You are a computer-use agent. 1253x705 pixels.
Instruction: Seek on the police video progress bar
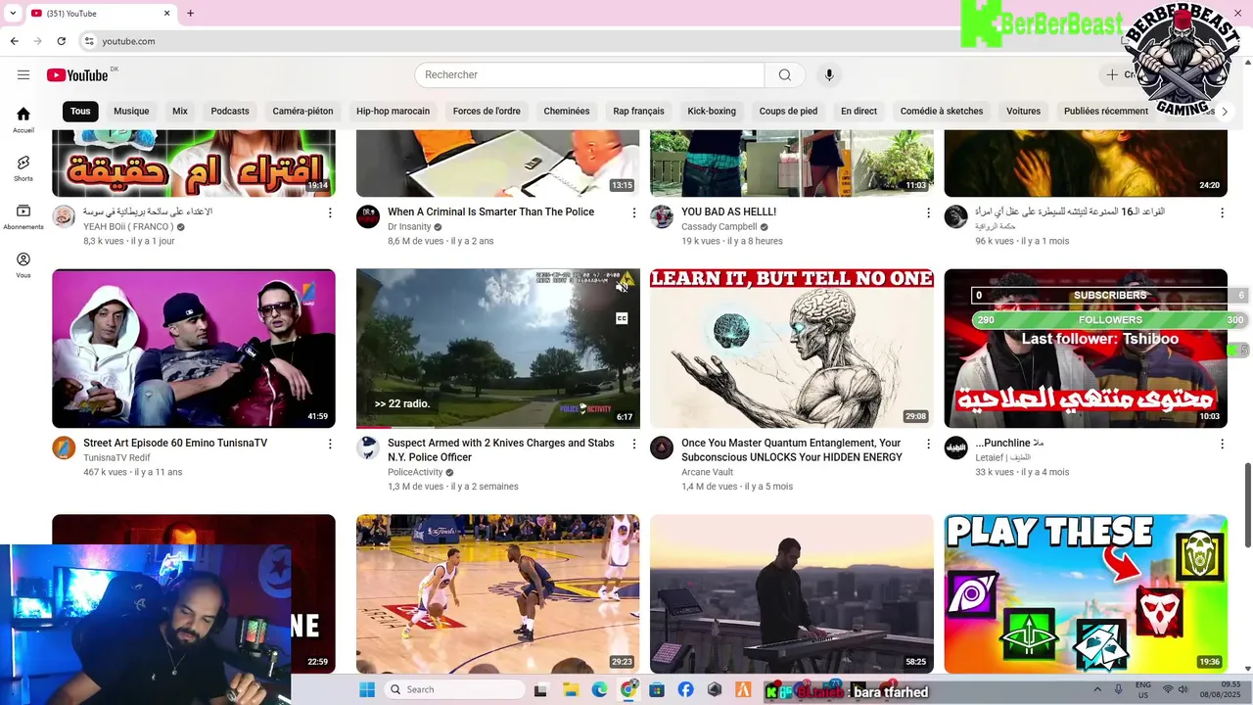click(497, 427)
